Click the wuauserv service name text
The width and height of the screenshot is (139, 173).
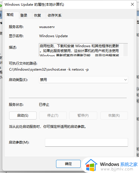click(x=47, y=27)
